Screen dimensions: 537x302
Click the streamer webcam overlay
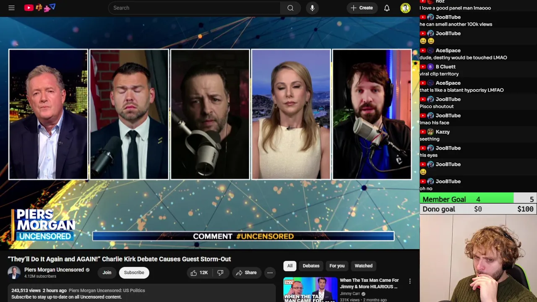click(478, 258)
